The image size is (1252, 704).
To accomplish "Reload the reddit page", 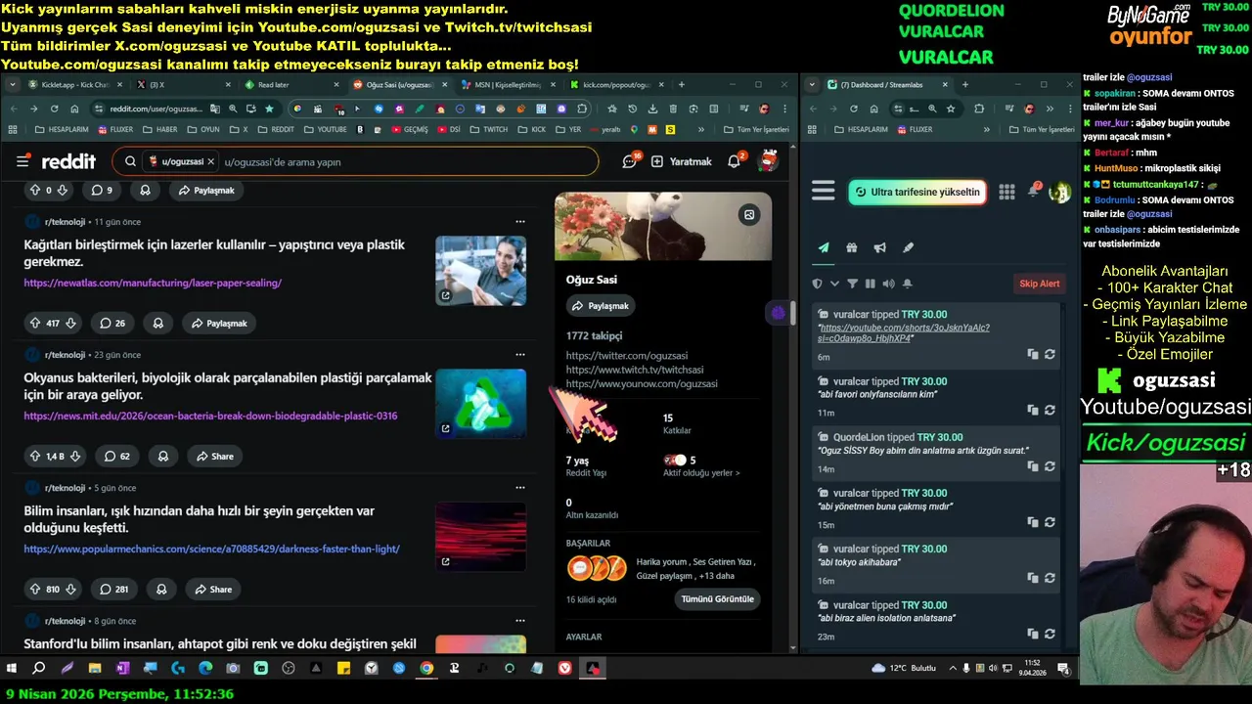I will point(55,109).
